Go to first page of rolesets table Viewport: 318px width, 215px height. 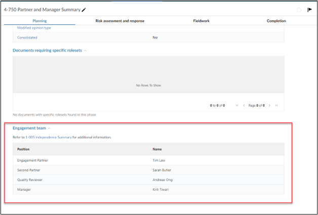tap(237, 105)
